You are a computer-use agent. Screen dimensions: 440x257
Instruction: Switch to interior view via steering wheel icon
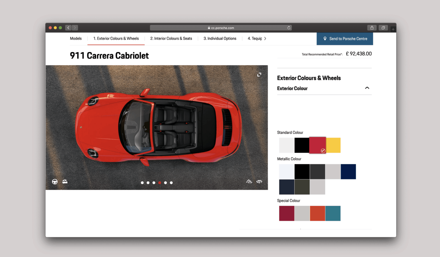click(55, 181)
